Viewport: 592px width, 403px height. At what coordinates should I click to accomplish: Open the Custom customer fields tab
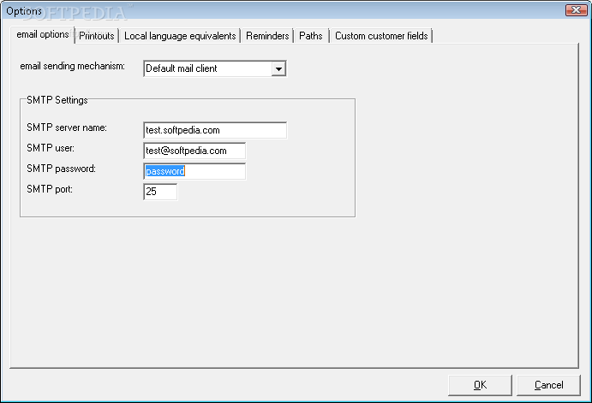coord(381,36)
